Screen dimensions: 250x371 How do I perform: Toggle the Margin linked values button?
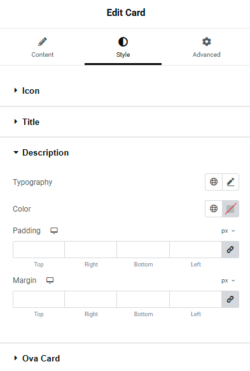point(230,300)
